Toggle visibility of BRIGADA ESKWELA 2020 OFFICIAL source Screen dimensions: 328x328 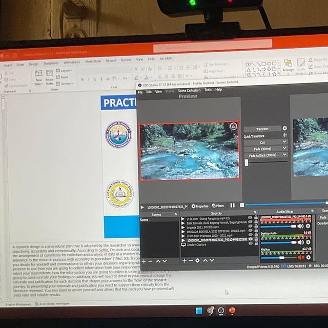coord(251,231)
